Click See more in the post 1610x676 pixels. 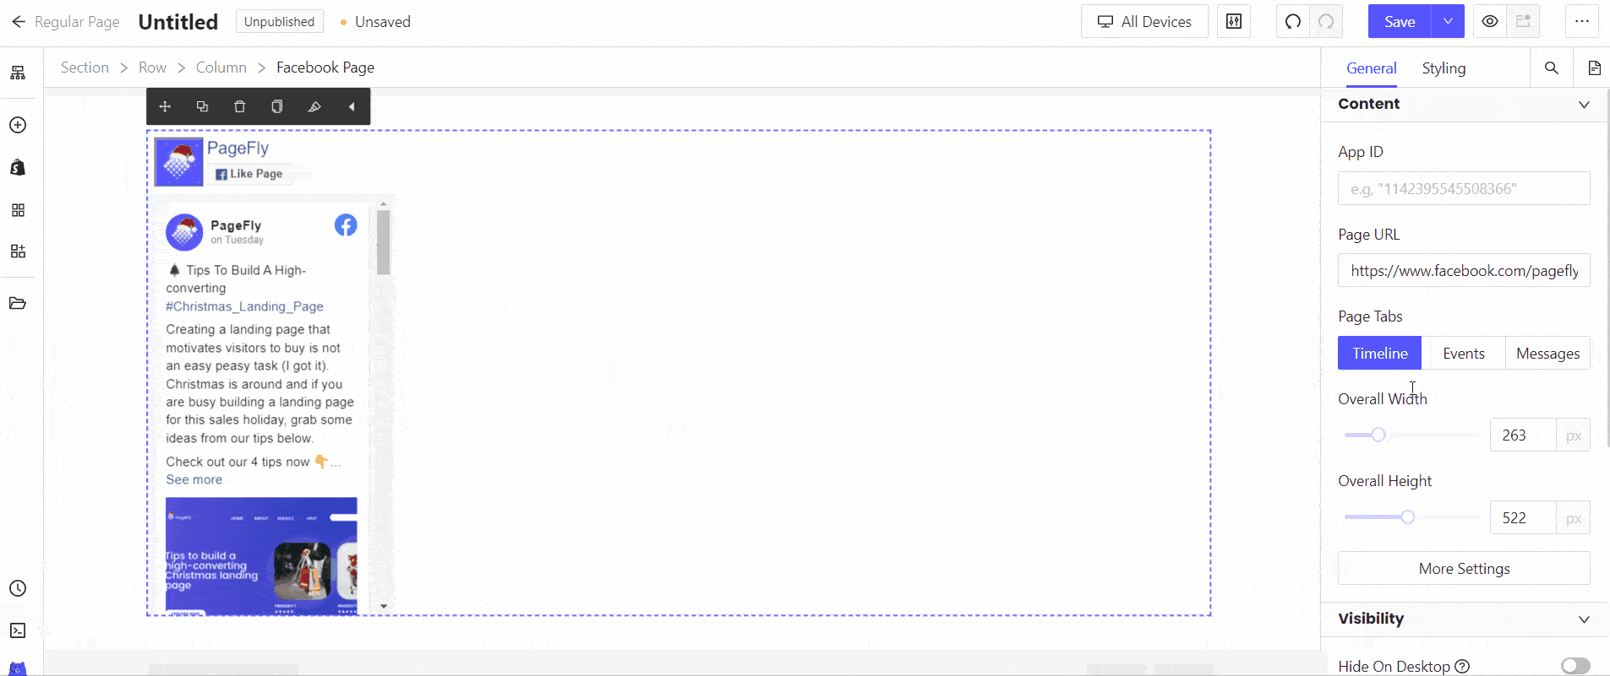pos(194,479)
